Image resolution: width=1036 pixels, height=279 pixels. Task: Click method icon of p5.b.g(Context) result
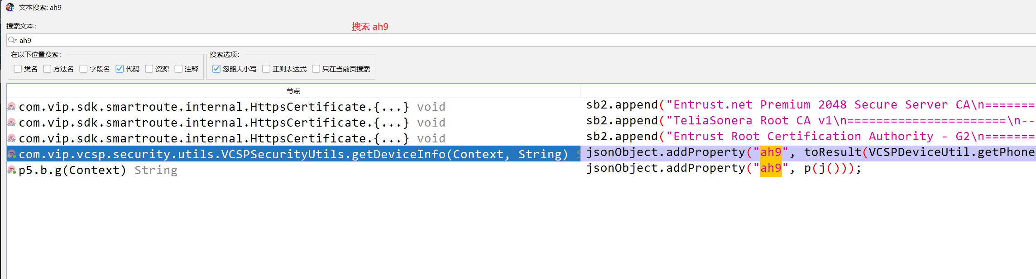coord(12,170)
